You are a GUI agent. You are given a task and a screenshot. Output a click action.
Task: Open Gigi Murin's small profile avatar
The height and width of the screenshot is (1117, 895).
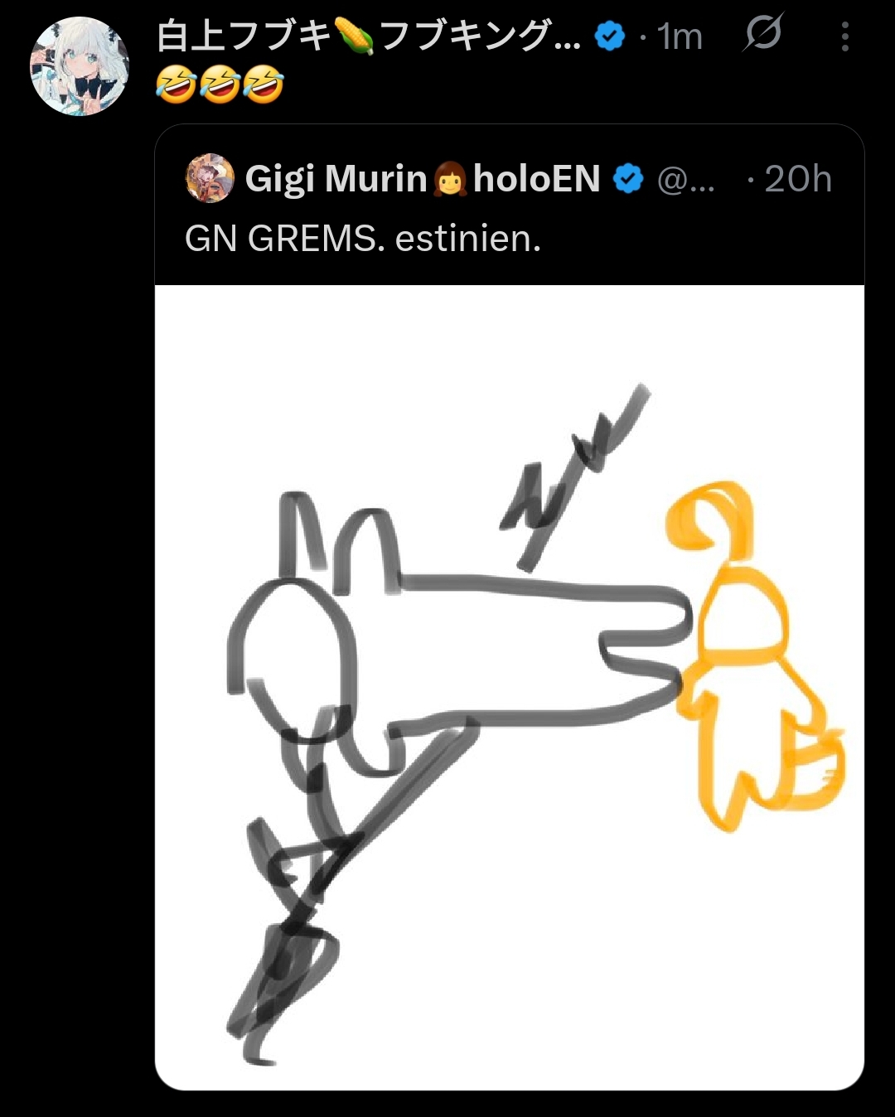tap(210, 178)
